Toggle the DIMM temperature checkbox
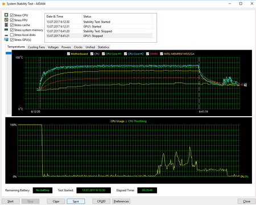The height and width of the screenshot is (205, 256). 147,54
